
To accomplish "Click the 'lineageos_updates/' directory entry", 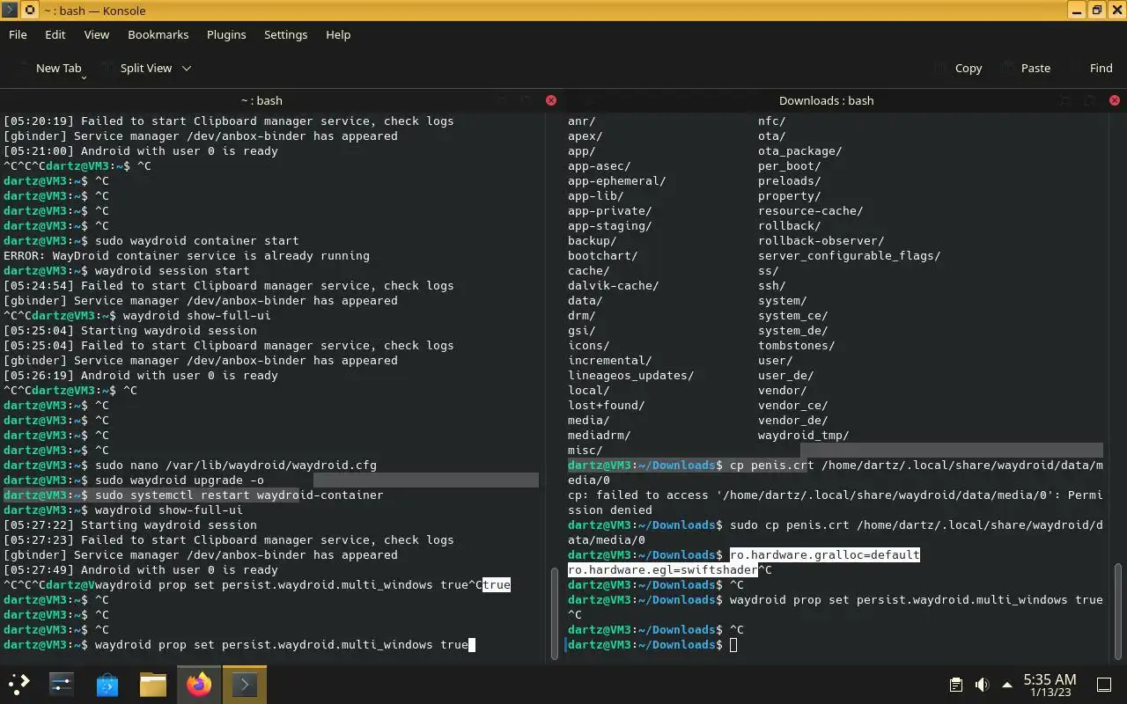I will coord(631,376).
